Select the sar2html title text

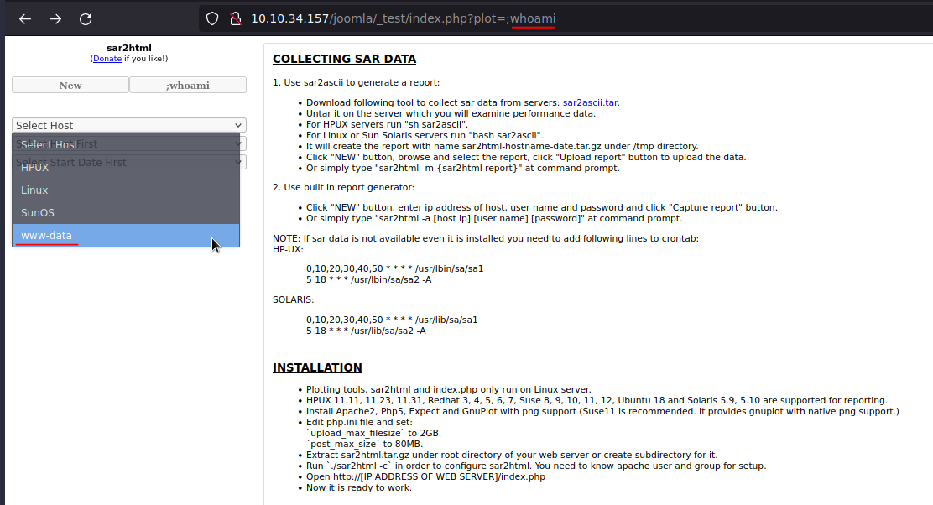[x=128, y=47]
